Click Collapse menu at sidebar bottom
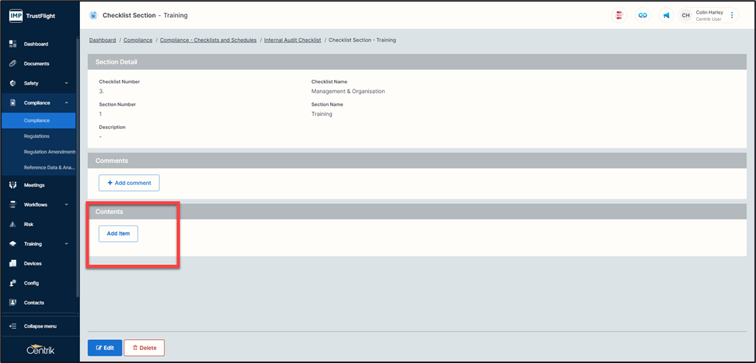The width and height of the screenshot is (756, 363). 40,326
